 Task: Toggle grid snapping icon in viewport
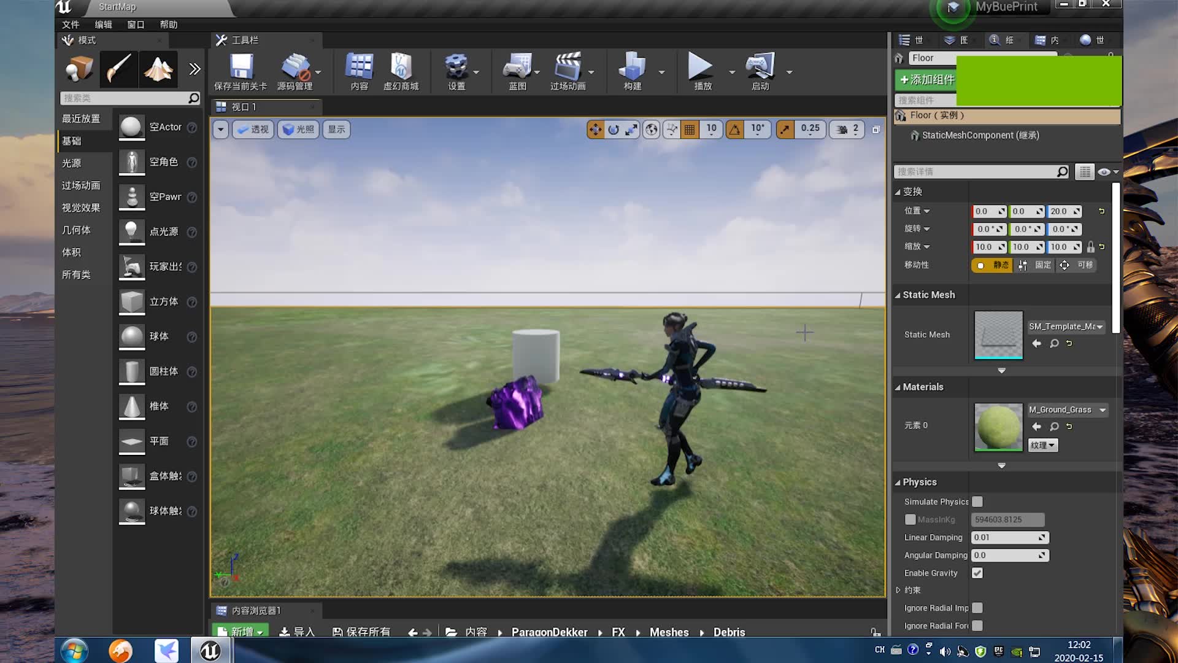coord(690,130)
